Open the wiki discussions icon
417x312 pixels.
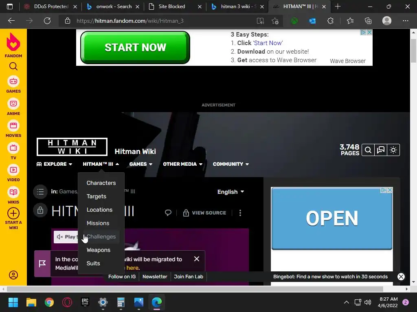point(381,150)
